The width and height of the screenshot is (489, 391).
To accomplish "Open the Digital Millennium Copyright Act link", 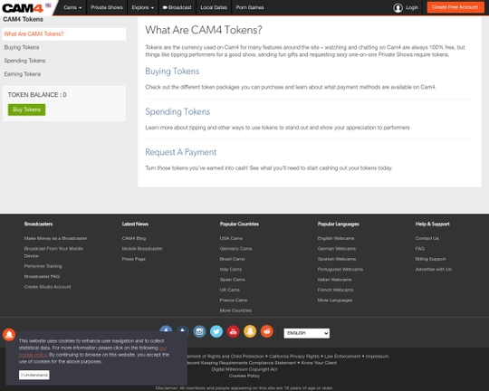I will pos(244,369).
